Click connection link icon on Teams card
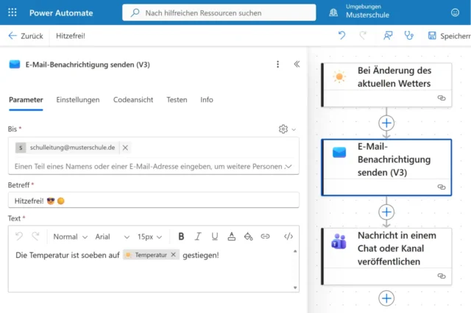Screen dimensions: 471x313 [x=442, y=276]
